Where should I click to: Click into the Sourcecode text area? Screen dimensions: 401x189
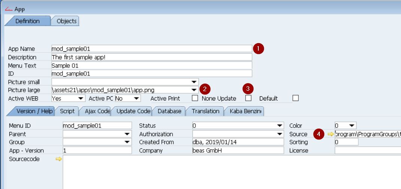pyautogui.click(x=225, y=172)
